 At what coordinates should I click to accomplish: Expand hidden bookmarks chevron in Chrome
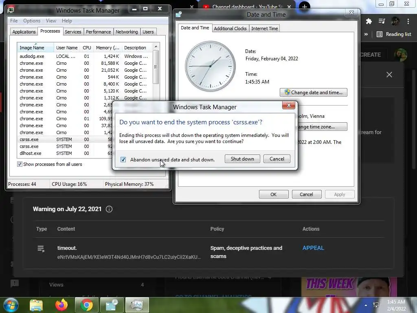pyautogui.click(x=366, y=34)
